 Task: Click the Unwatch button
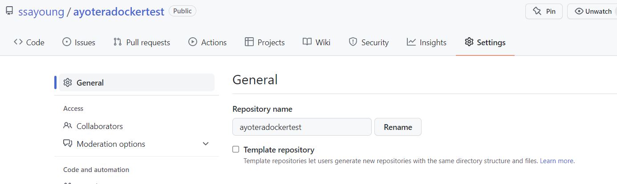593,12
